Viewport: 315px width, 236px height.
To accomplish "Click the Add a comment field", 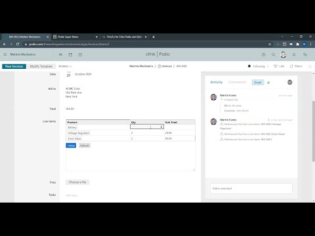I will (x=251, y=188).
